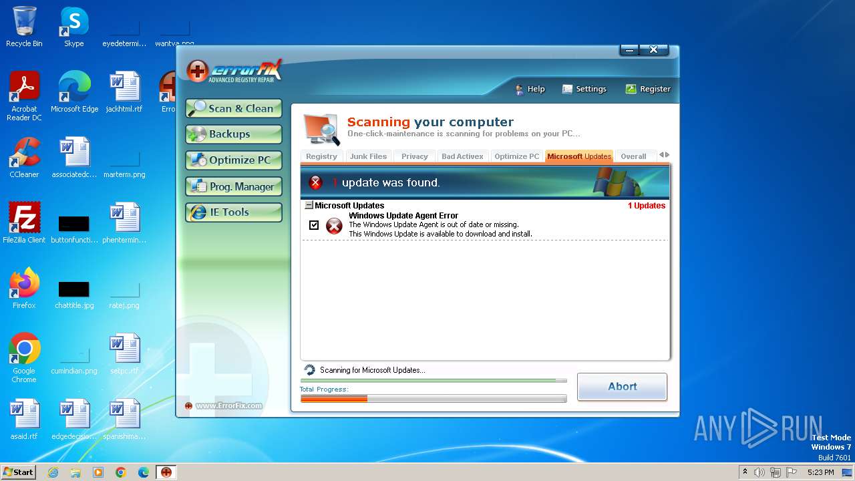The height and width of the screenshot is (481, 855).
Task: Abort the running scan
Action: 622,386
